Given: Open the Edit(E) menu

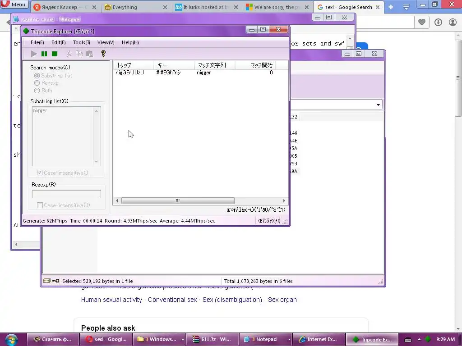Looking at the screenshot, I should (58, 42).
